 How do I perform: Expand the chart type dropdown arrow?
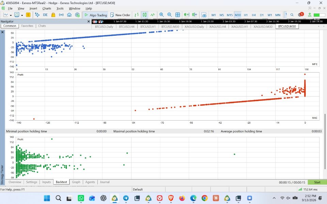(11, 15)
